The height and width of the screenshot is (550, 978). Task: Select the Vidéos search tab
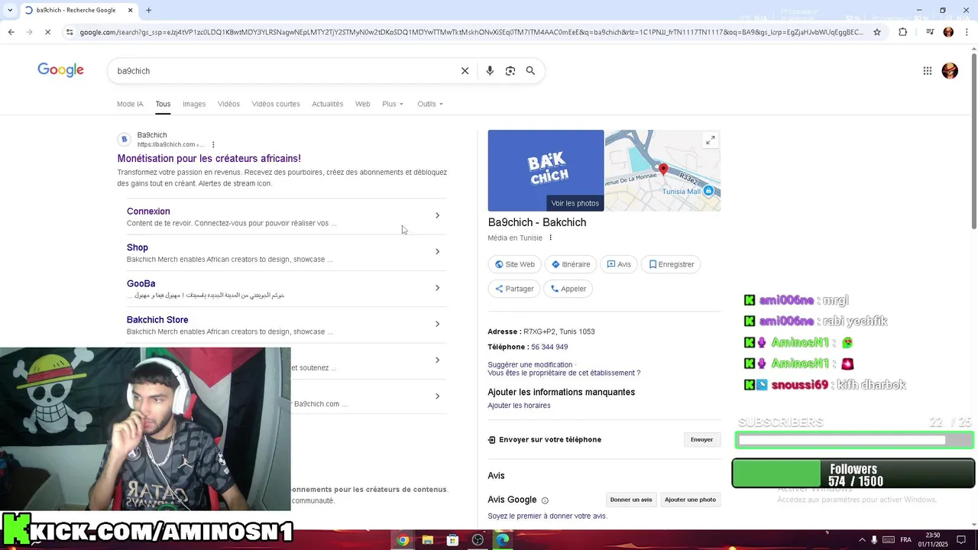pyautogui.click(x=228, y=104)
